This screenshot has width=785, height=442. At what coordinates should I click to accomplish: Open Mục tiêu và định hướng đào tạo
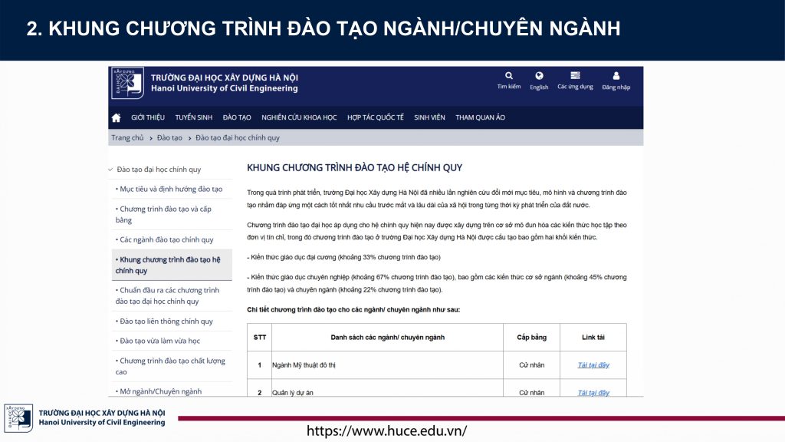point(169,189)
